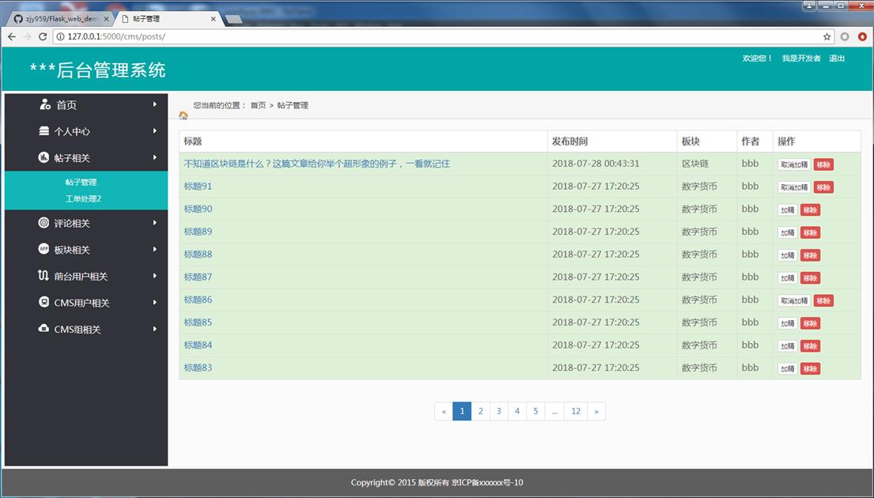Close the Flask_web_demo browser tab

click(107, 19)
